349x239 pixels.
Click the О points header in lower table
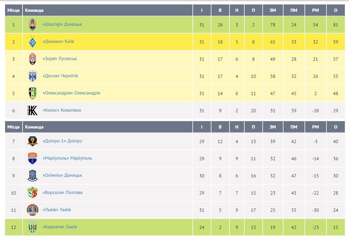coord(336,127)
